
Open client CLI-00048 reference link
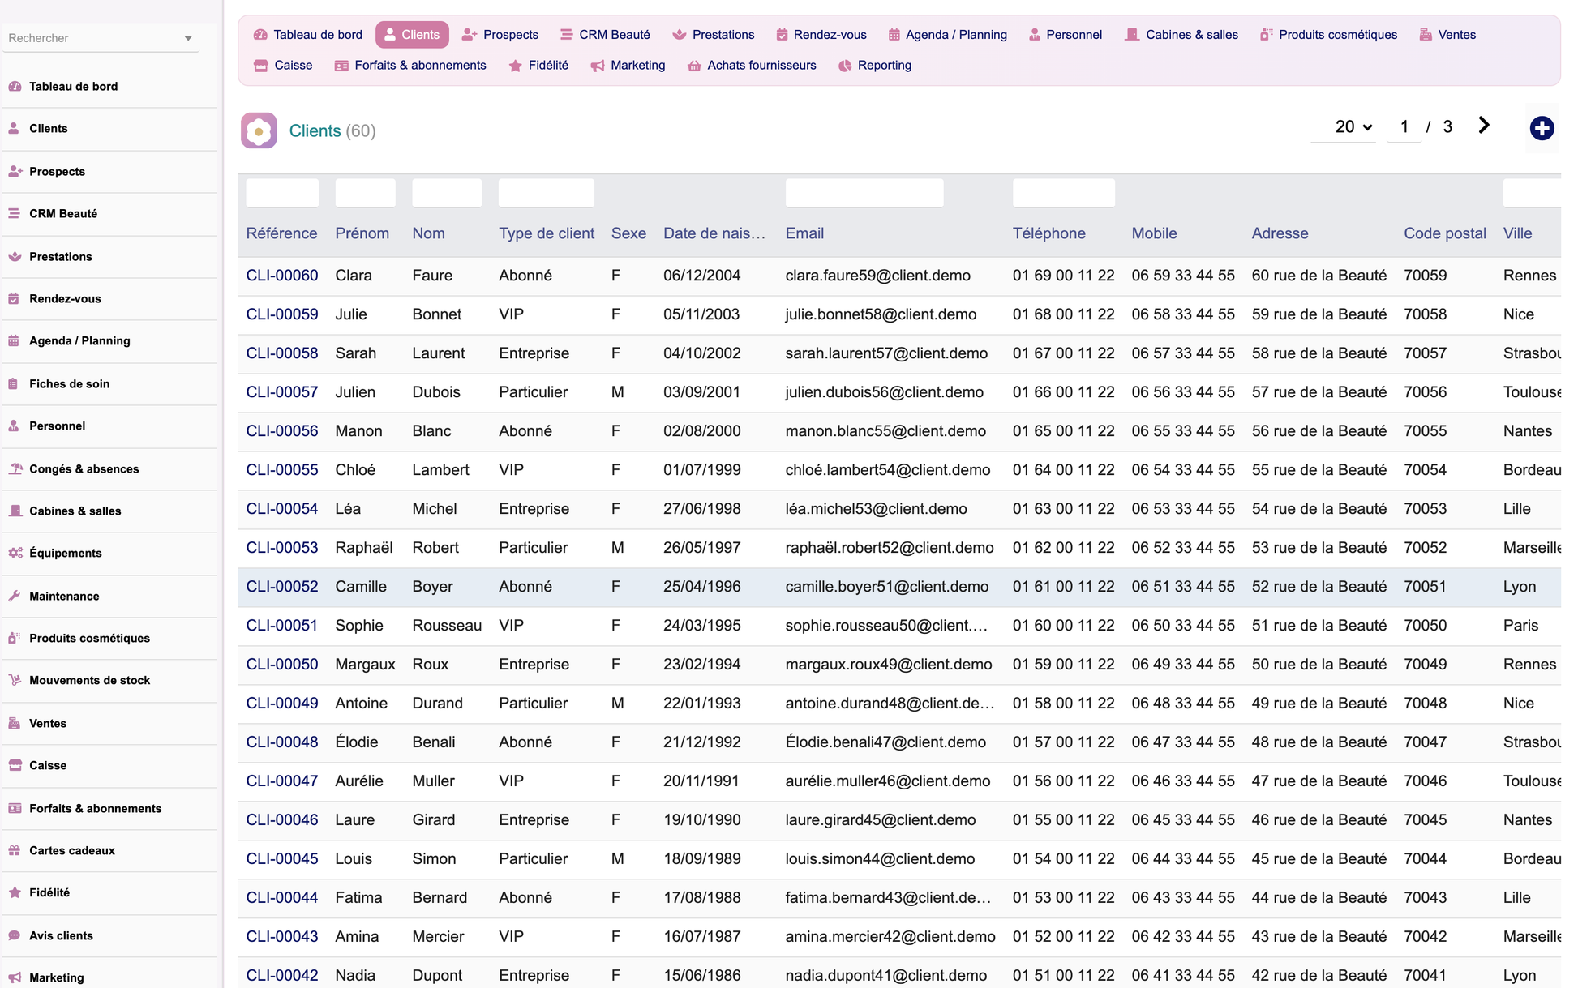pyautogui.click(x=282, y=742)
